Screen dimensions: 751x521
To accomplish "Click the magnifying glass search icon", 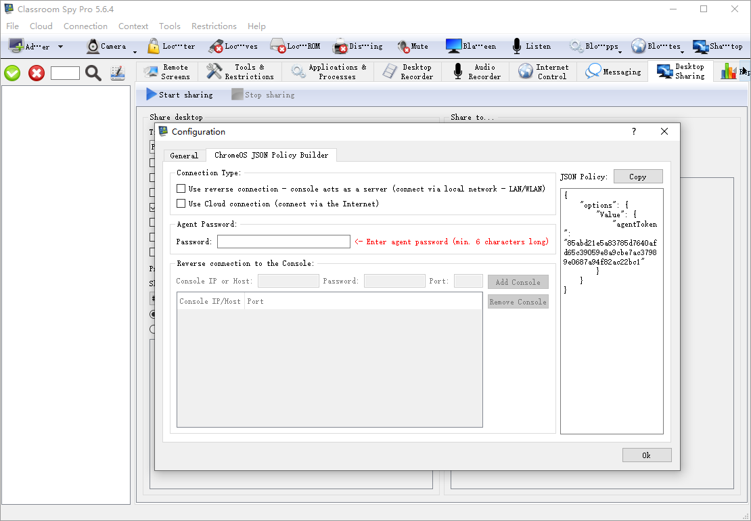I will click(93, 73).
